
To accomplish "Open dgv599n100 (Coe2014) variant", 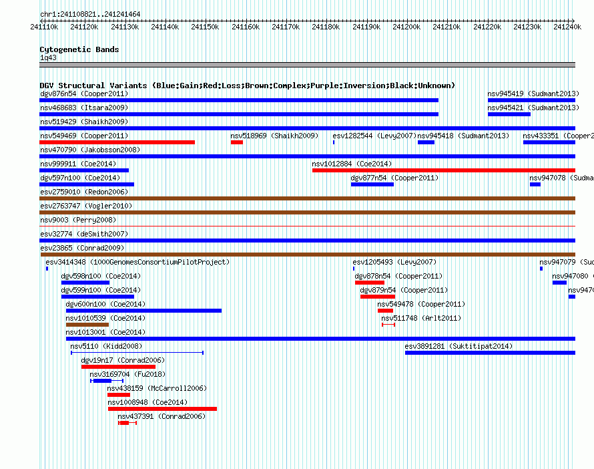I will 97,297.
